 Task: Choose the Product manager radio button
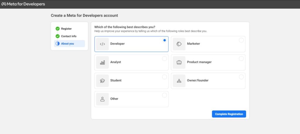coord(241,59)
